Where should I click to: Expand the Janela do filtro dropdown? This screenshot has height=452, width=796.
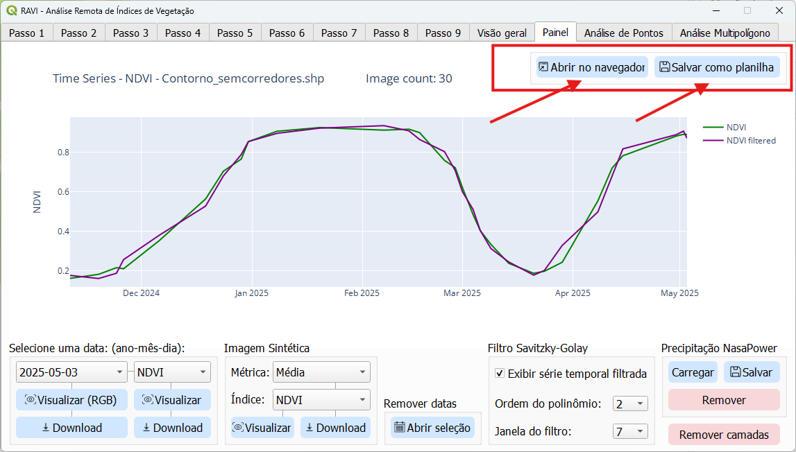coord(629,432)
